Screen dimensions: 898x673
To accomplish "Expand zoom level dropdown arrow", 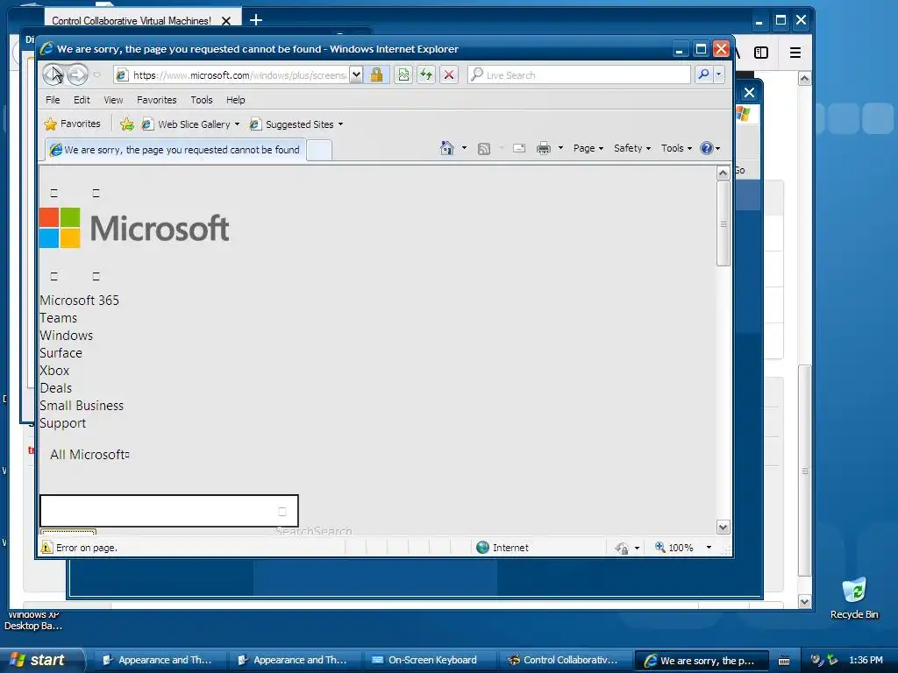I will pos(709,548).
